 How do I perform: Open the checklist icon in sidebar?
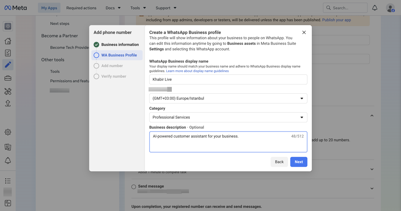point(8,53)
